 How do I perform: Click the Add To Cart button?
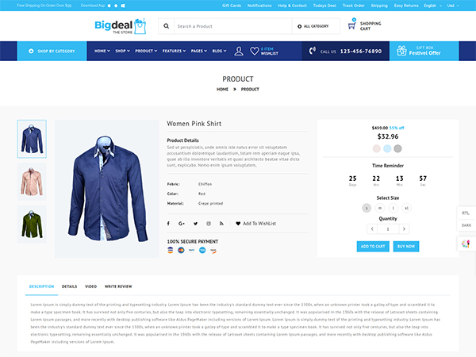[x=373, y=246]
